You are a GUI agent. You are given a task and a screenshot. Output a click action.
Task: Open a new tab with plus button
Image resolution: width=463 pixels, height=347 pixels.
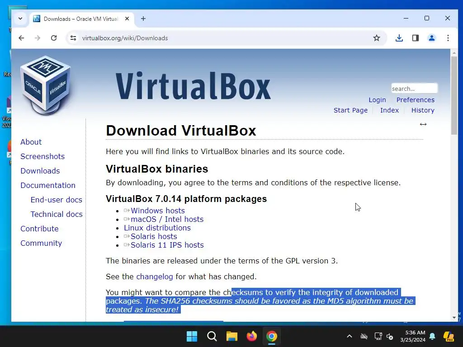(143, 19)
